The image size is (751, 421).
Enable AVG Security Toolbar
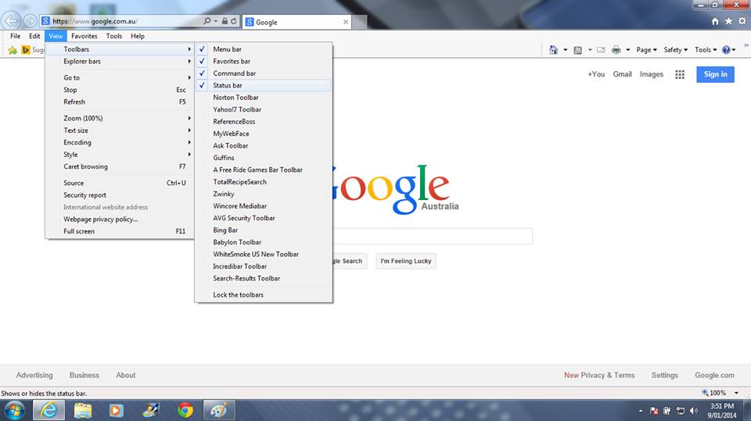[x=263, y=218]
